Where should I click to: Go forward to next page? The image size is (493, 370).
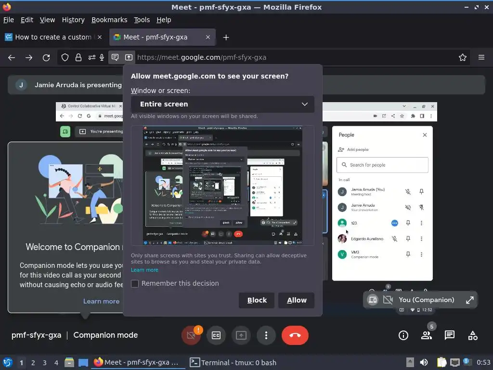pyautogui.click(x=29, y=58)
